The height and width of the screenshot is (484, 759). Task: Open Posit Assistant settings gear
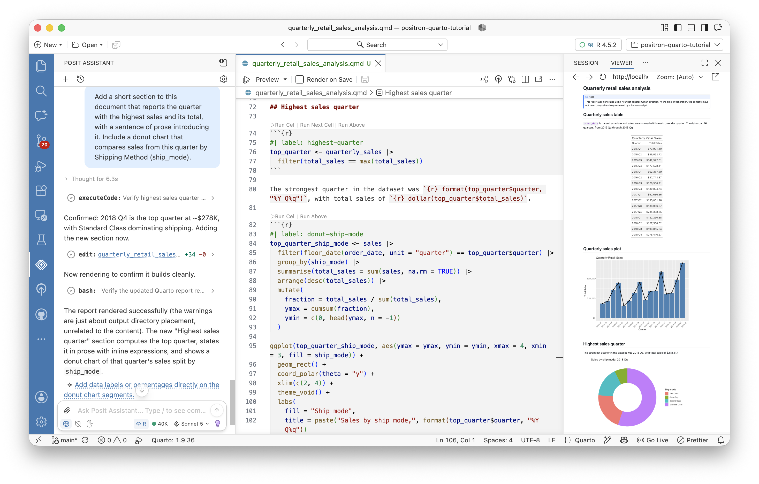coord(223,79)
